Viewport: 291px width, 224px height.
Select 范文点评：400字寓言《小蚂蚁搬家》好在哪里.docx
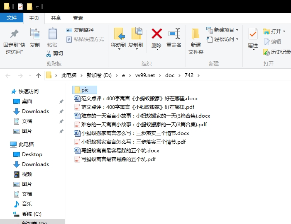pyautogui.click(x=136, y=98)
